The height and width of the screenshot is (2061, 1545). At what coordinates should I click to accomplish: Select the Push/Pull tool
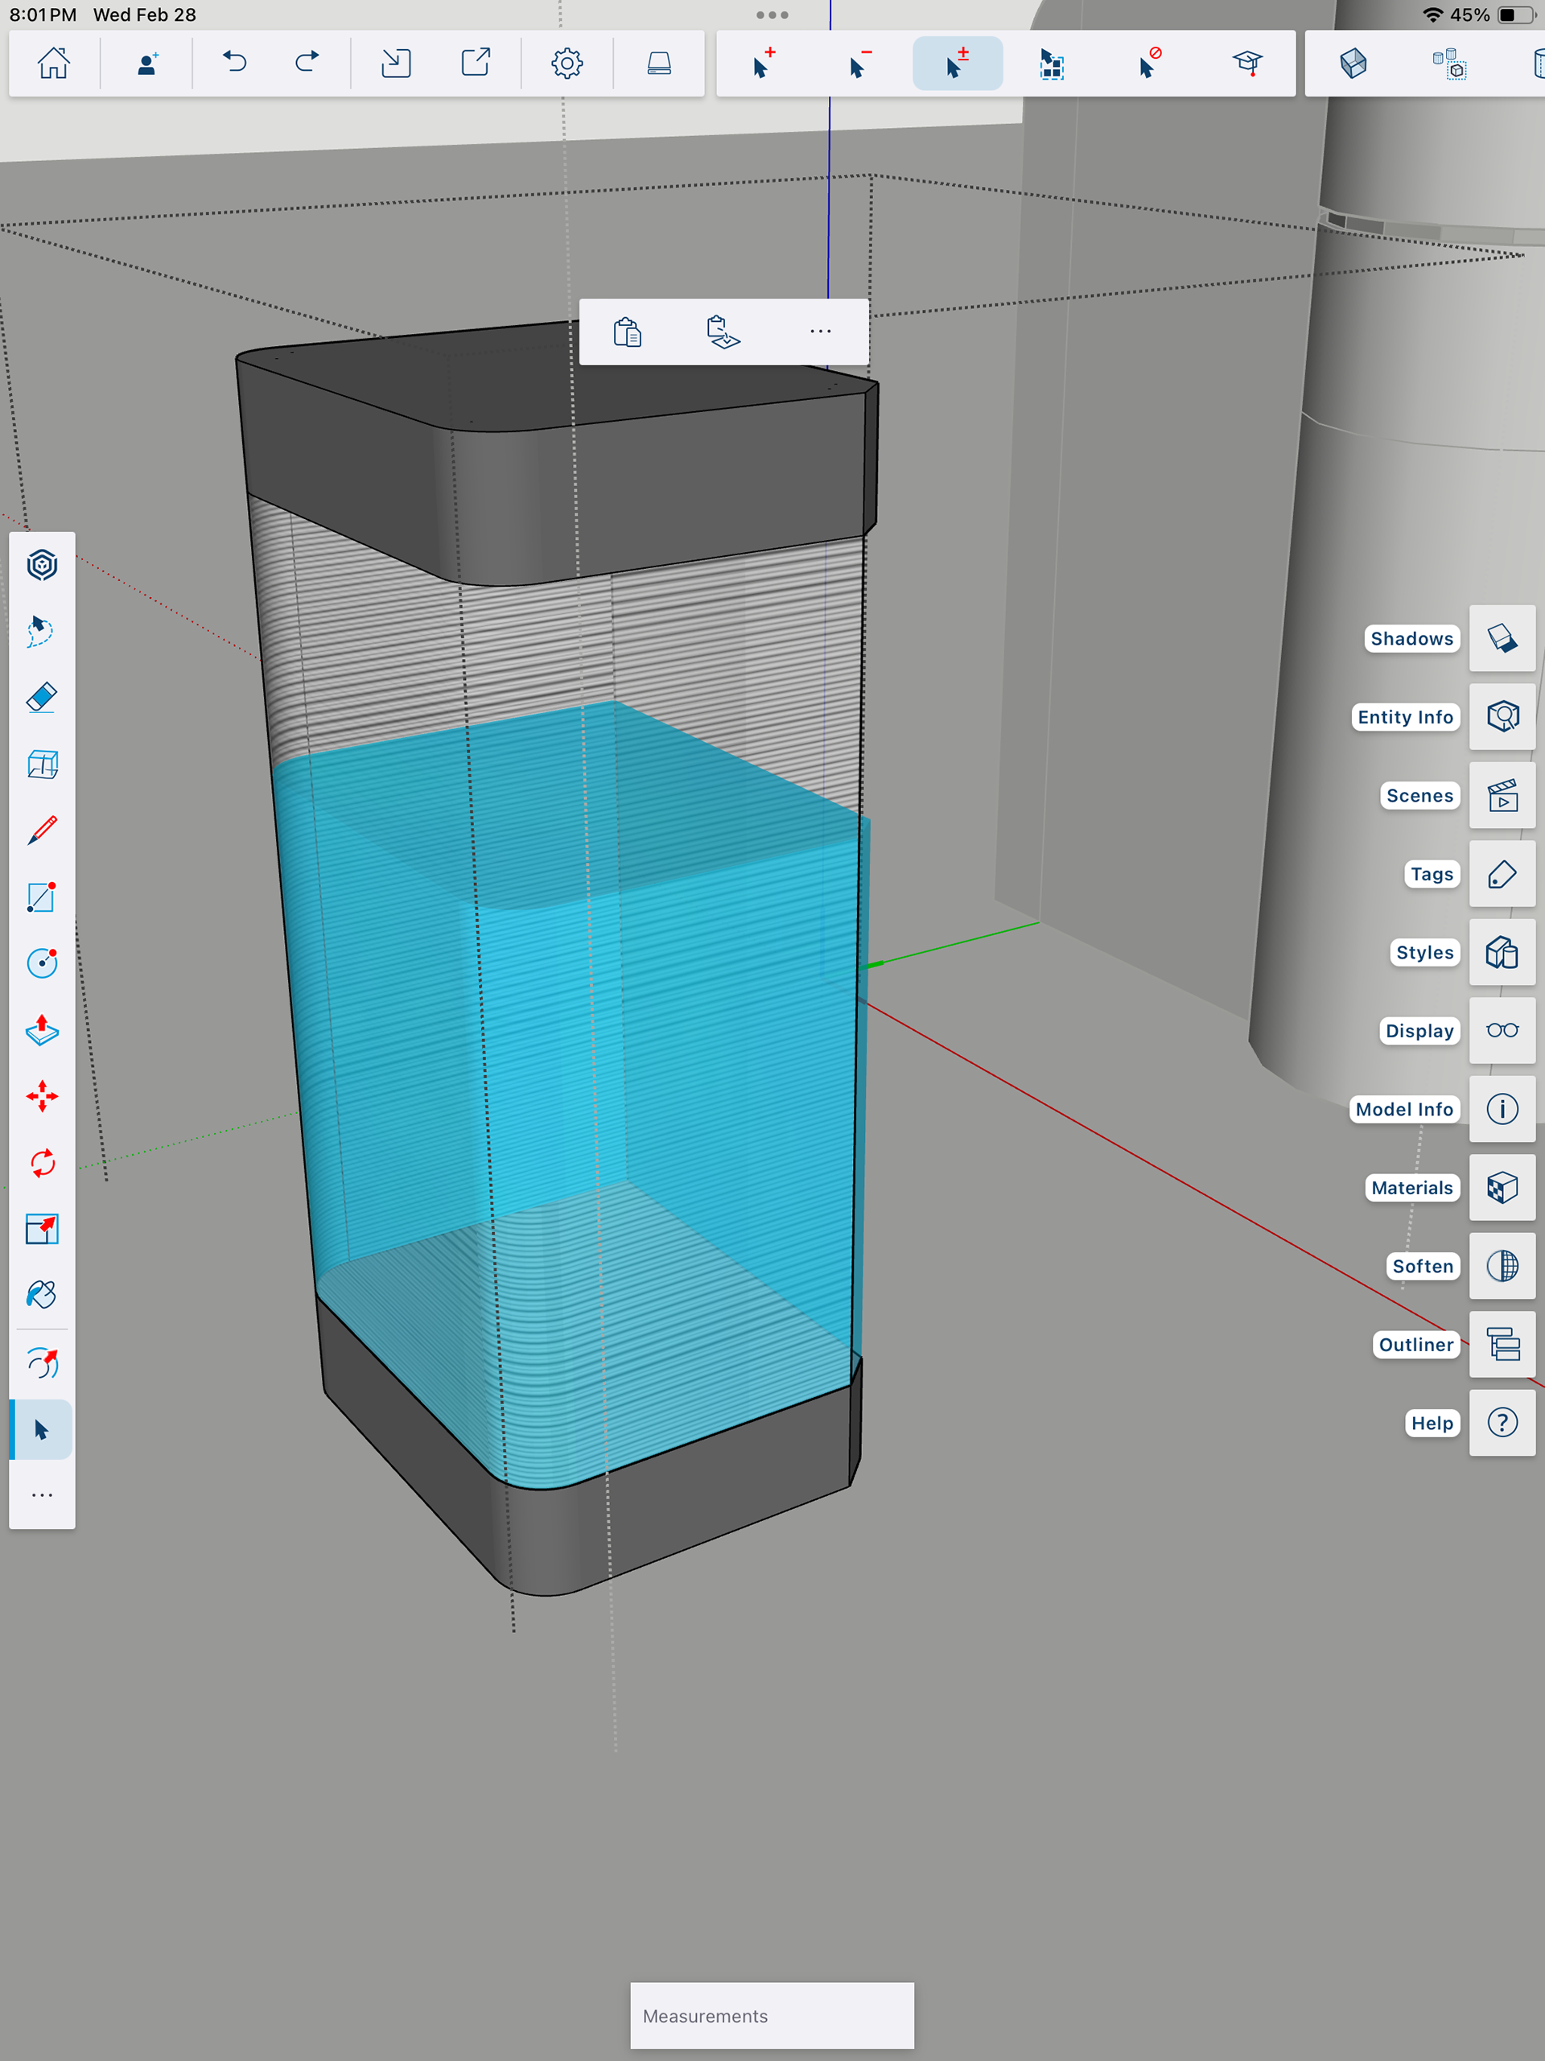point(42,1029)
